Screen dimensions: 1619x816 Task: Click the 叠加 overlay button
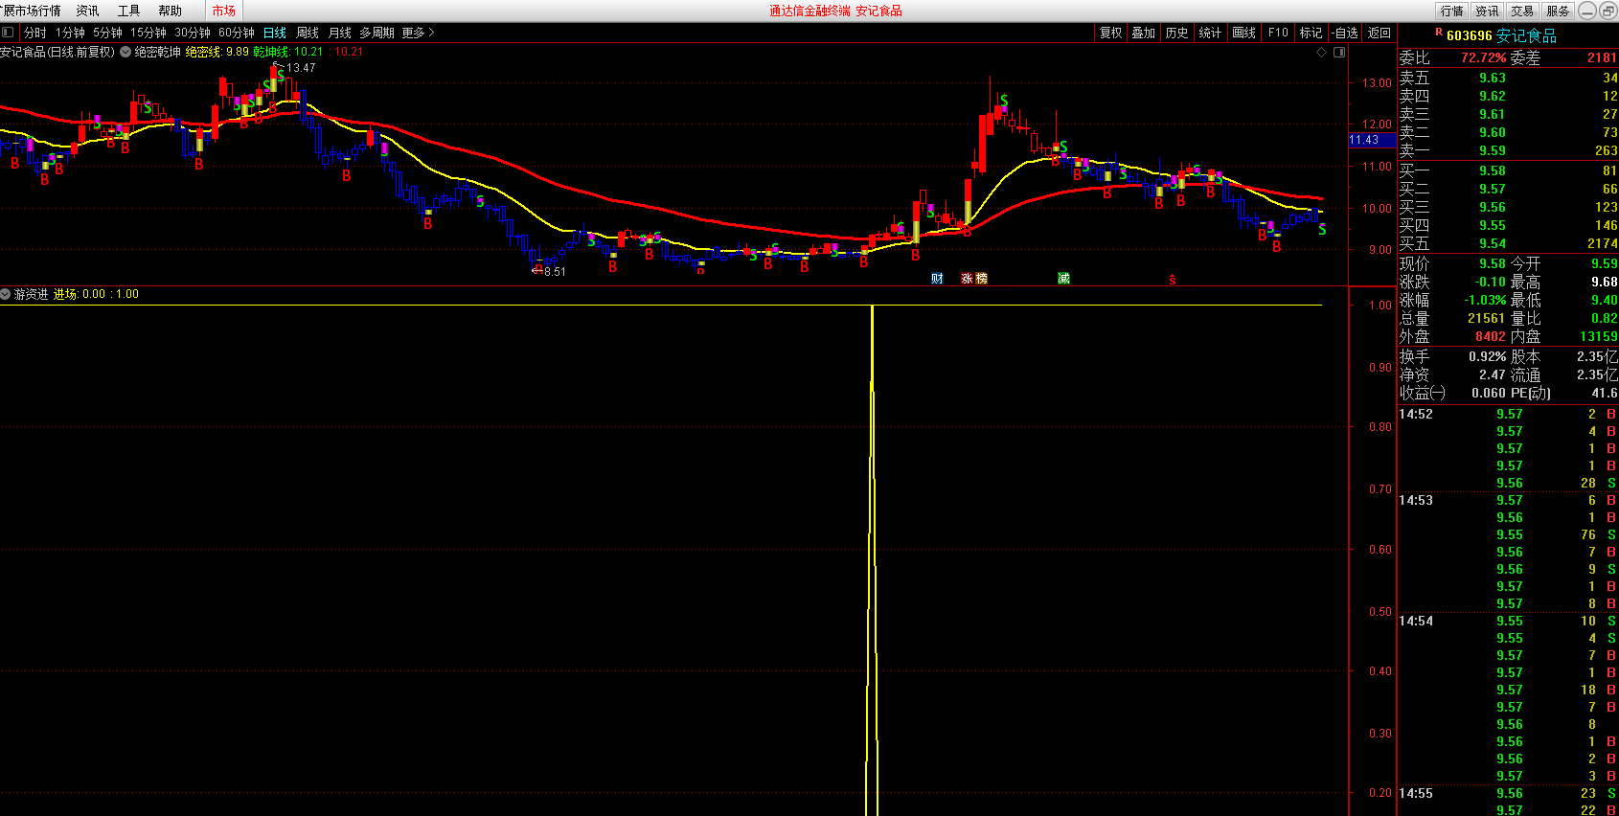point(1143,33)
